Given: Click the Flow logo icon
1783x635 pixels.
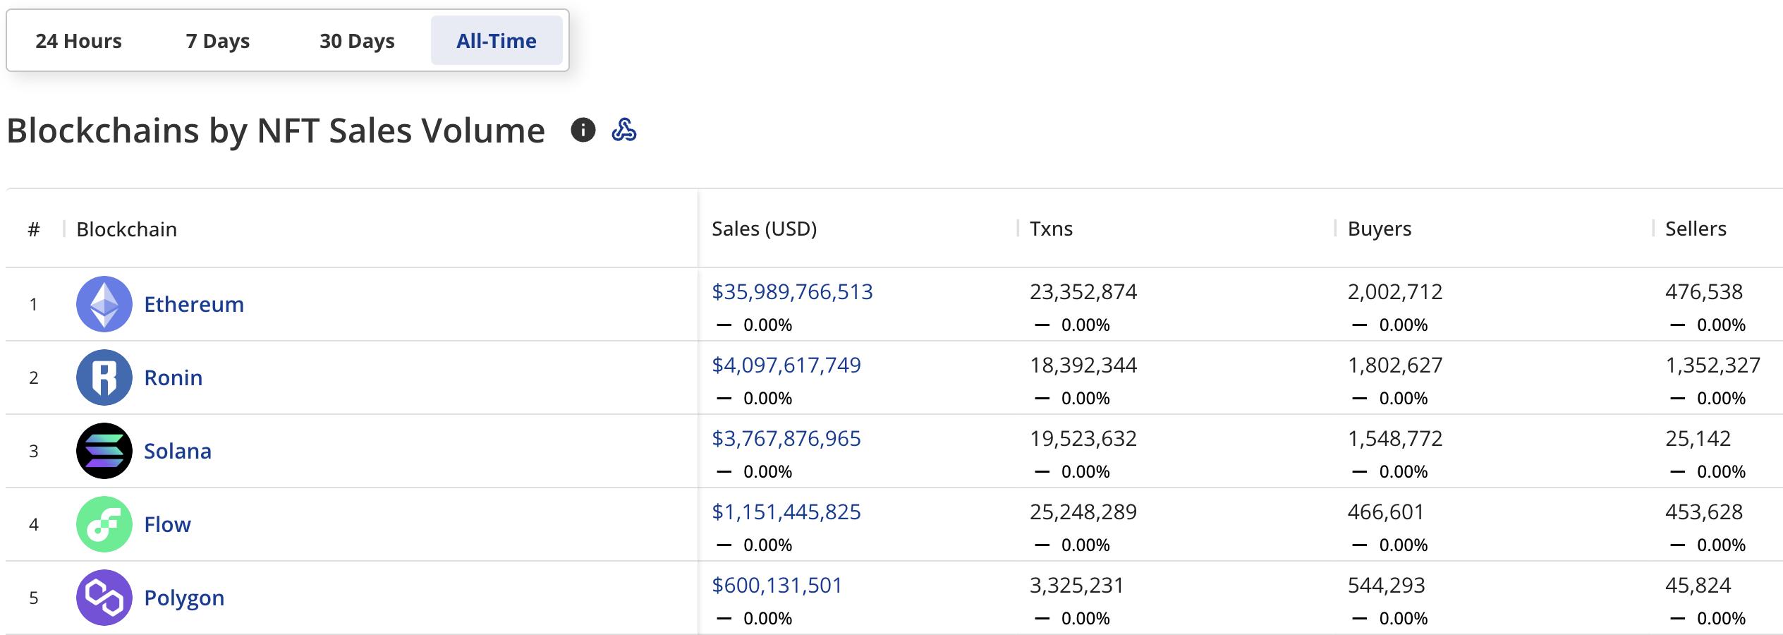Looking at the screenshot, I should (x=104, y=524).
